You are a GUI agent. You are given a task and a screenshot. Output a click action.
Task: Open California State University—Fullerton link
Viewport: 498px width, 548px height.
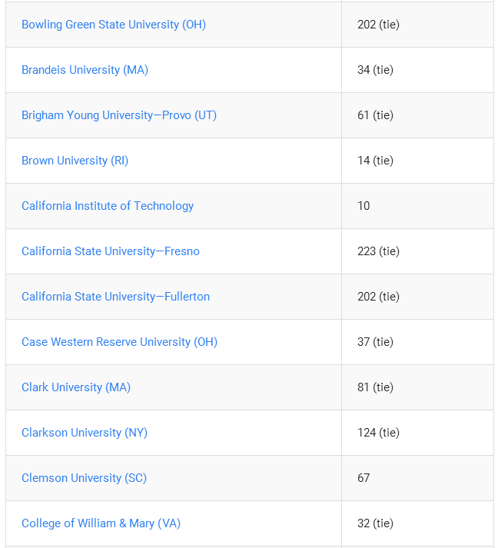[x=116, y=297]
